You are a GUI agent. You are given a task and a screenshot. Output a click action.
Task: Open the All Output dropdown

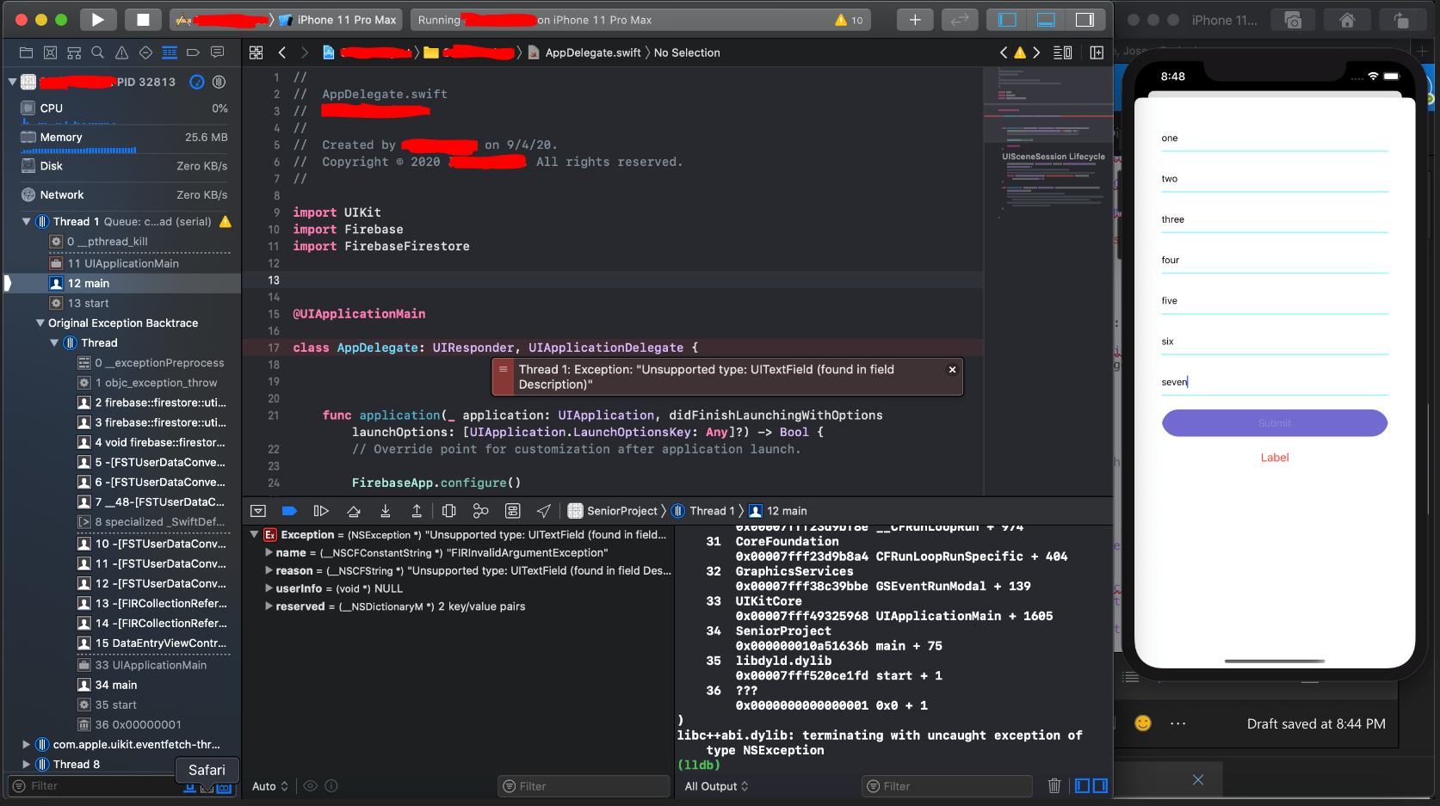point(714,785)
